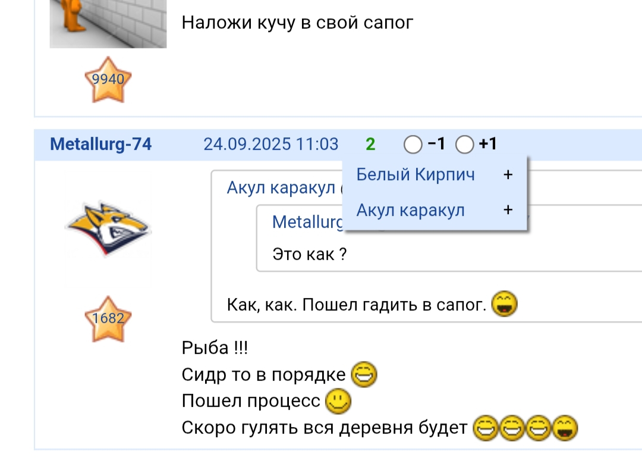Select the −1 vote radio button
642x458 pixels.
[413, 145]
